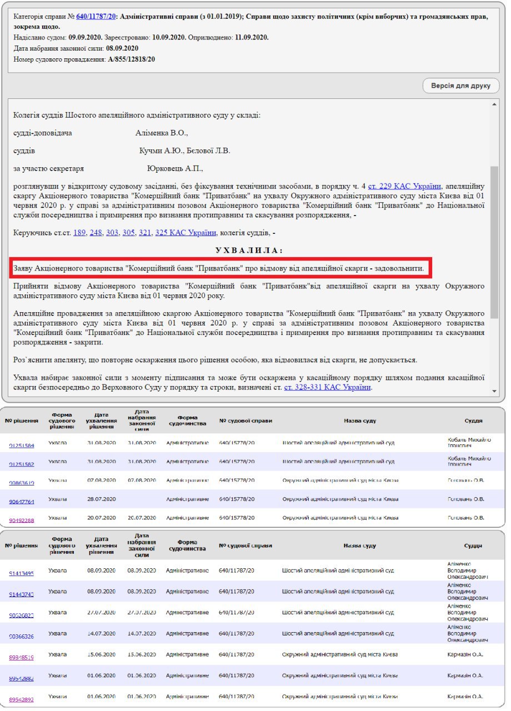Click 'Назва суду' header in upper table
The height and width of the screenshot is (711, 511).
[x=360, y=420]
